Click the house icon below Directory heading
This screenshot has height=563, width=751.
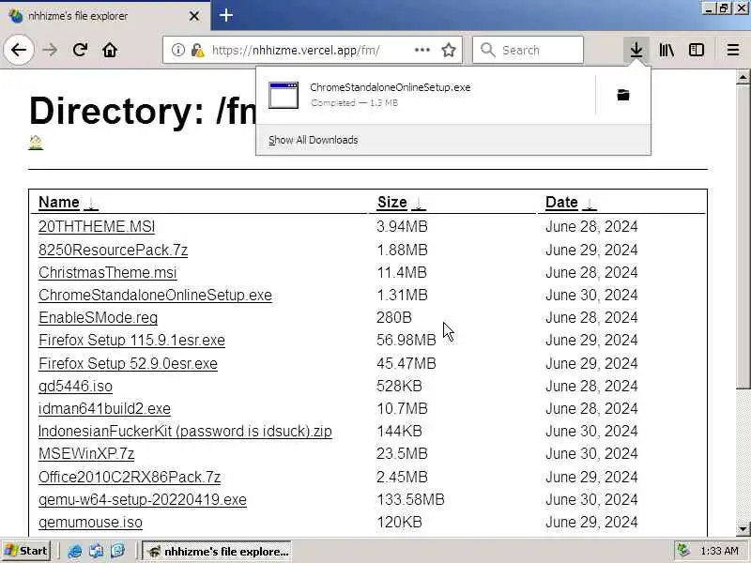click(x=36, y=143)
